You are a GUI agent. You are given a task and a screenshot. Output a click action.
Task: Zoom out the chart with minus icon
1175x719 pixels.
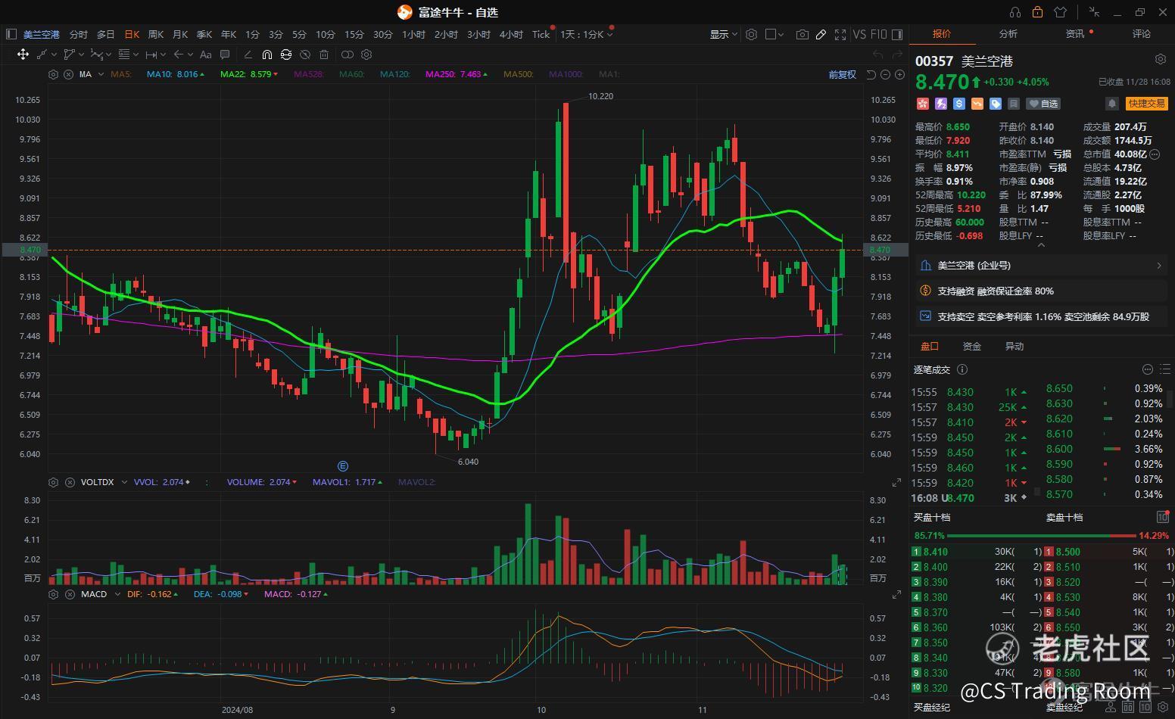pos(885,74)
